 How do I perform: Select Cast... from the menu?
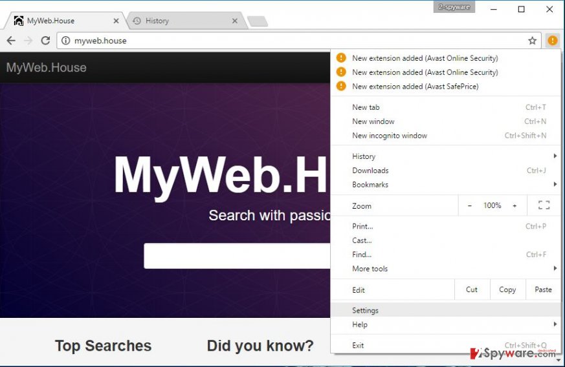[445, 240]
